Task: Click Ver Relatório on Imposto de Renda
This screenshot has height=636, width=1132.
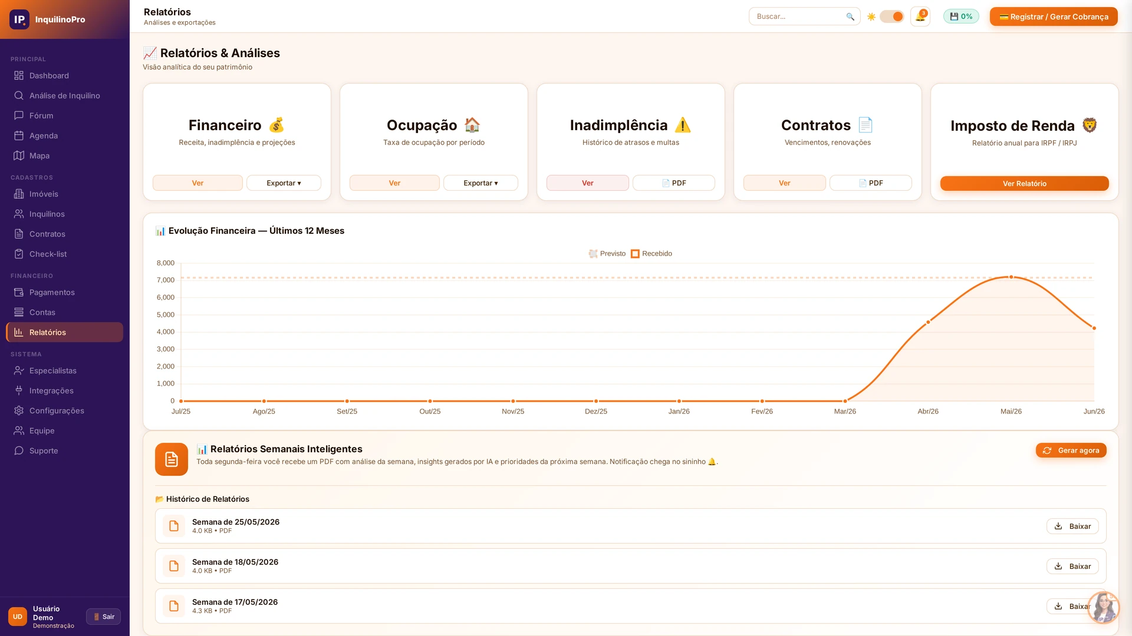Action: [x=1024, y=184]
